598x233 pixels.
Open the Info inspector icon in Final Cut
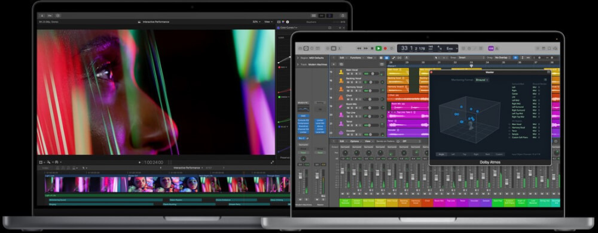tap(287, 22)
